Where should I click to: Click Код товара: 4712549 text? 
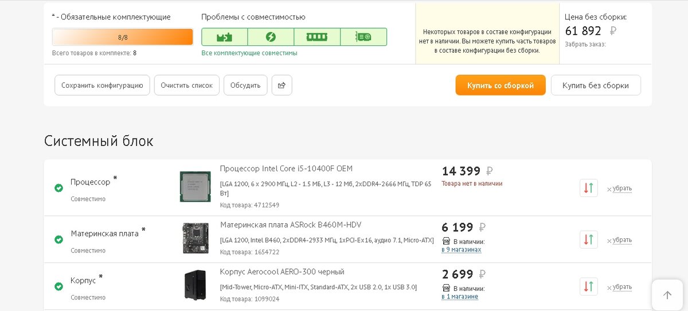tap(250, 205)
